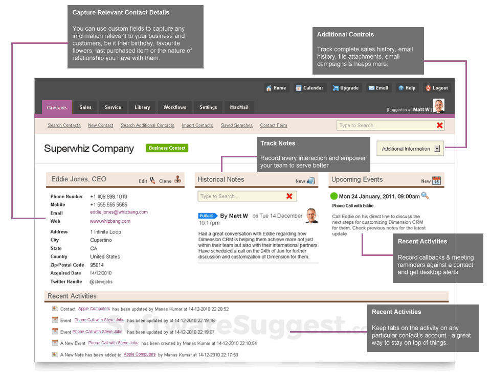491x375 pixels.
Task: Click the magnifier icon beside event date
Action: [x=425, y=196]
